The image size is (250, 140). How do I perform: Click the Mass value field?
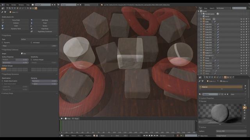(x=30, y=46)
